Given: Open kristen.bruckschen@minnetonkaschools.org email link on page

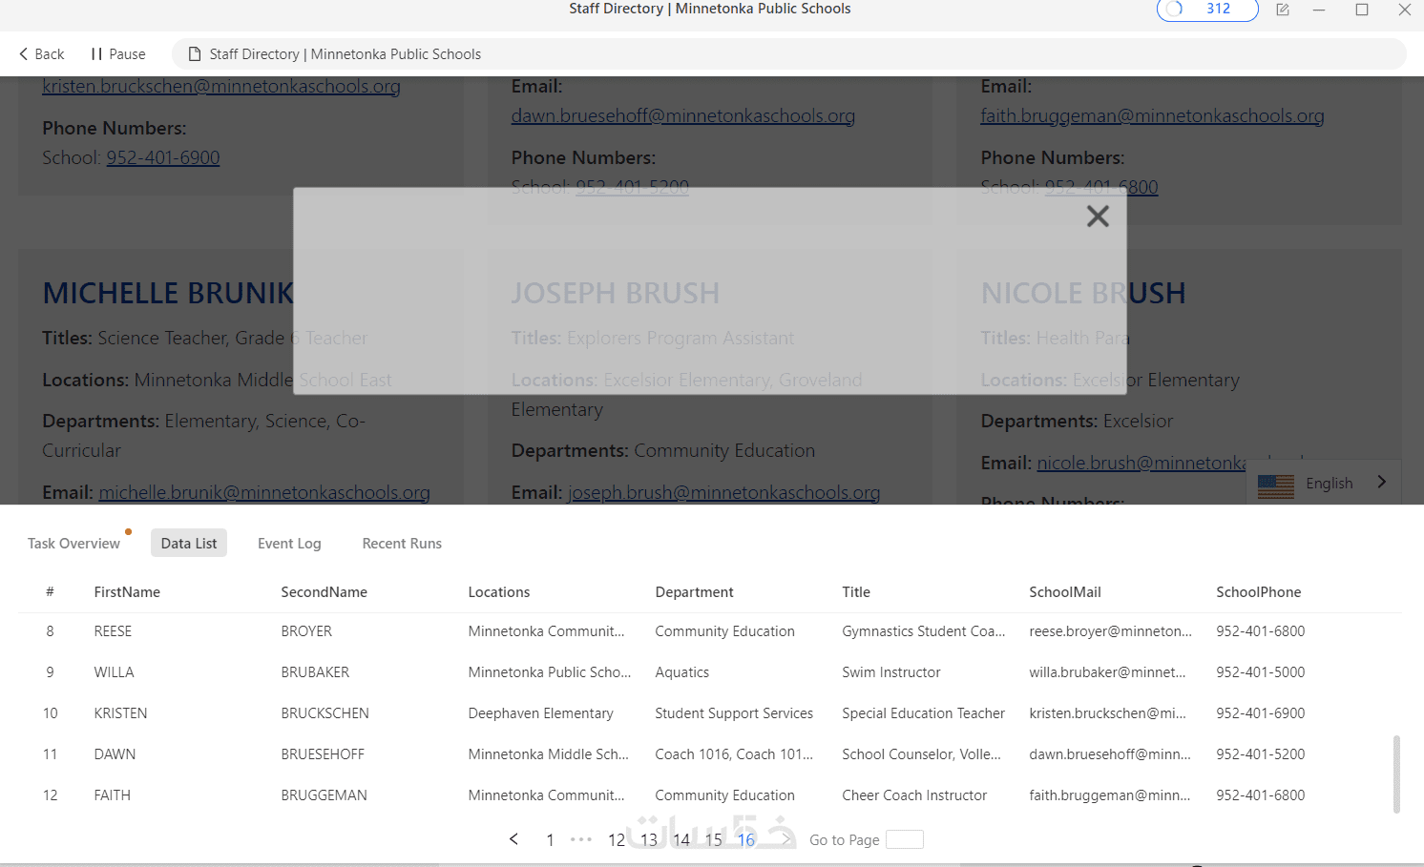Looking at the screenshot, I should [x=221, y=86].
